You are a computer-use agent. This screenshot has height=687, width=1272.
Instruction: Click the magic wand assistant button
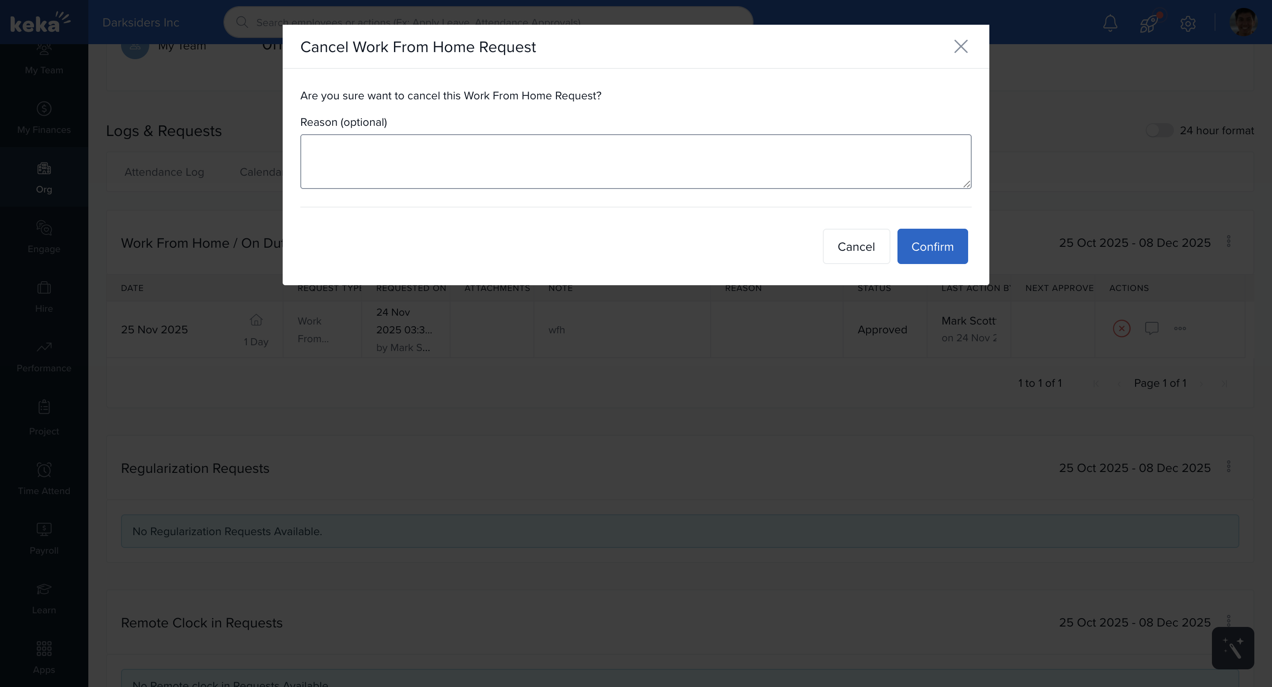pyautogui.click(x=1233, y=648)
